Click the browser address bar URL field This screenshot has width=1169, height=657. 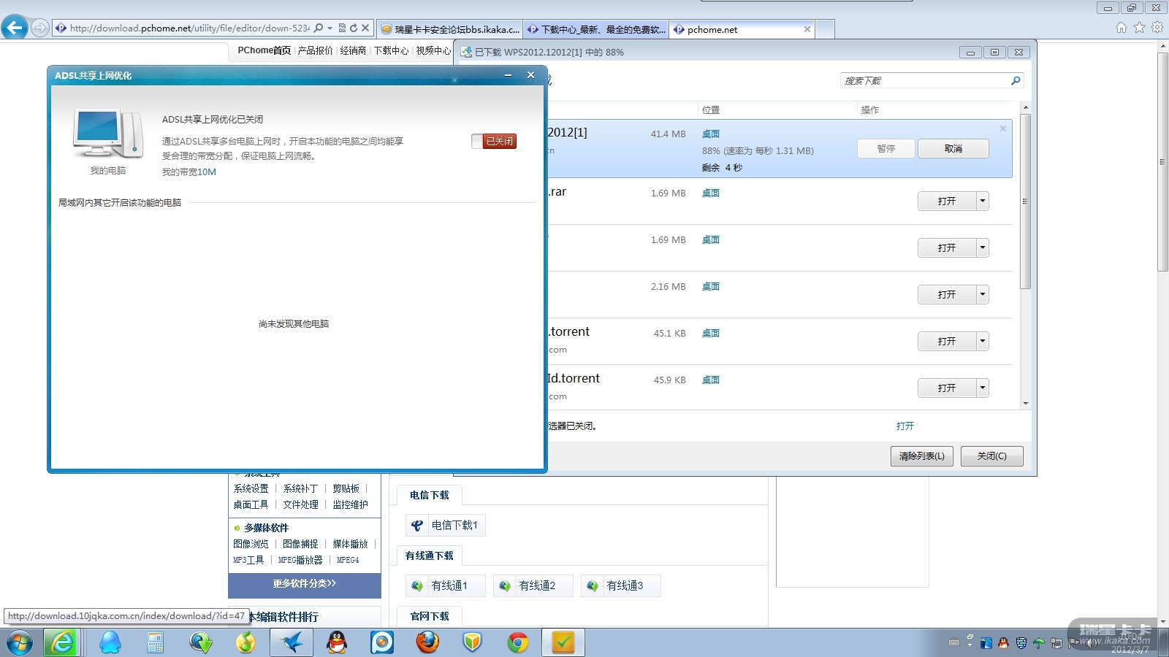coord(189,28)
